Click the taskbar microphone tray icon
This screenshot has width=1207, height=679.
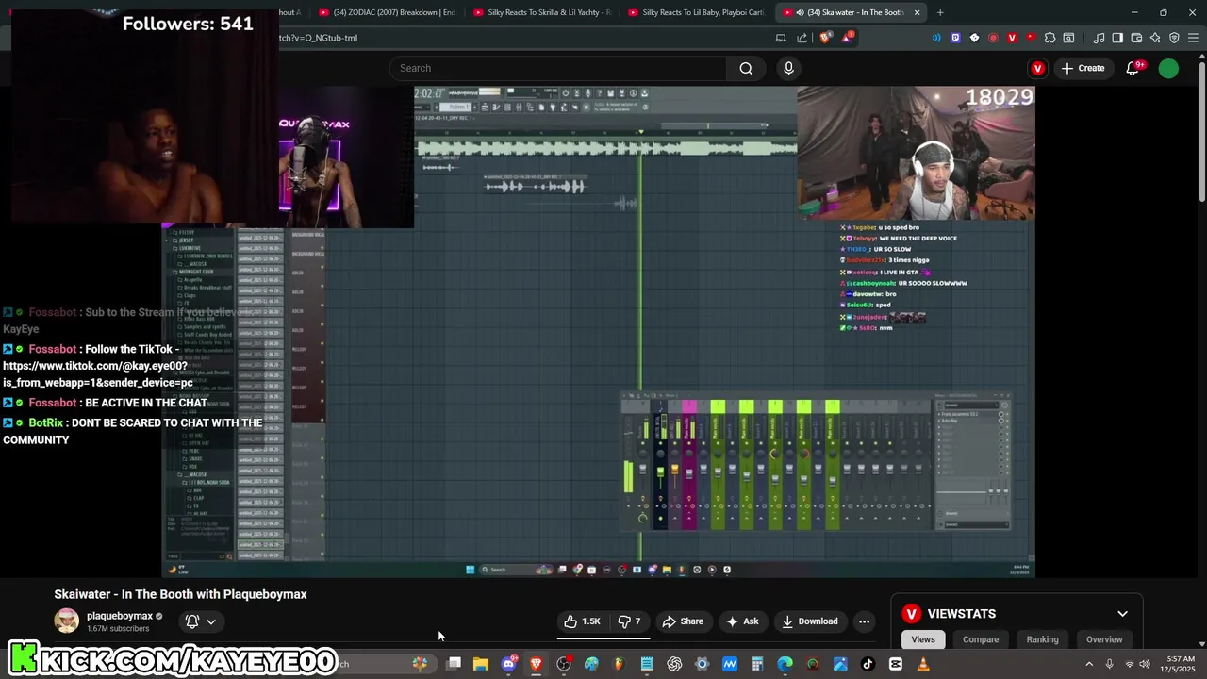pyautogui.click(x=1109, y=664)
